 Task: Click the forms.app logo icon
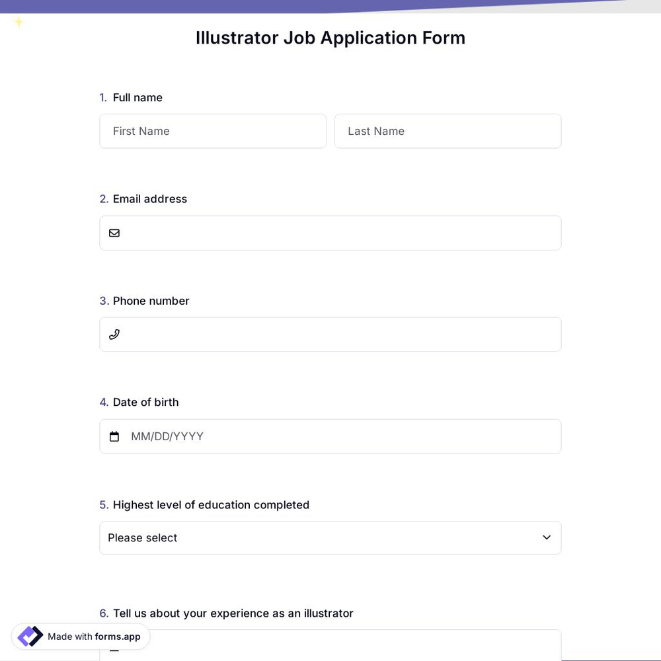(x=30, y=637)
